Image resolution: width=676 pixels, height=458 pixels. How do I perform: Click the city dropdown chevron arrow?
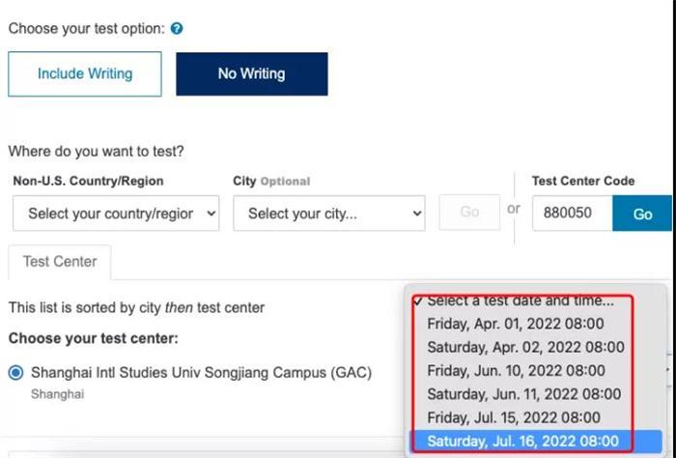pyautogui.click(x=417, y=213)
